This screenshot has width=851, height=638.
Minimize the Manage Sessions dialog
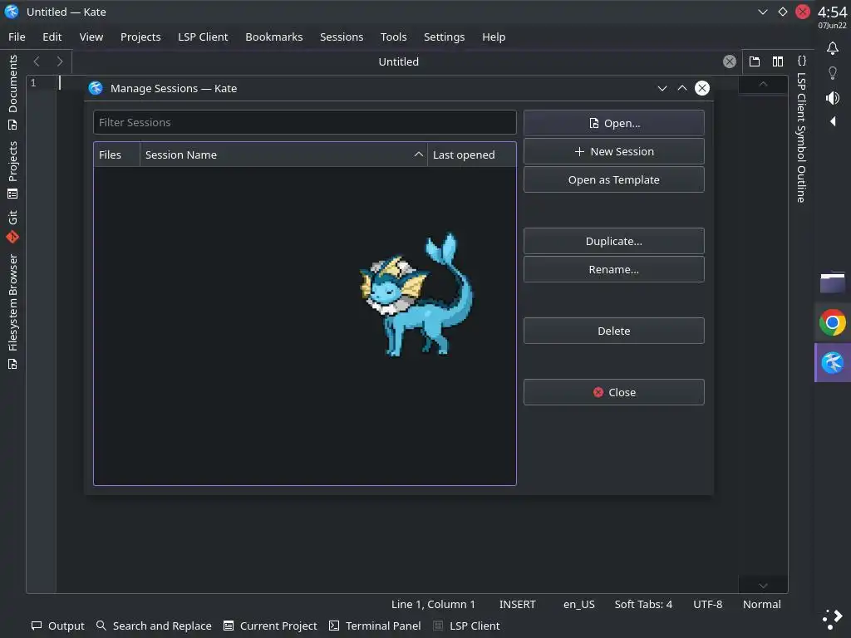(x=662, y=88)
